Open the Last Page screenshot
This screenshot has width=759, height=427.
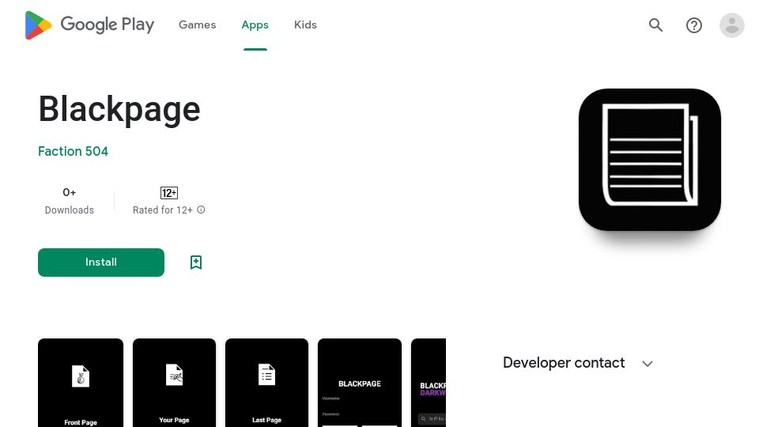click(x=266, y=383)
